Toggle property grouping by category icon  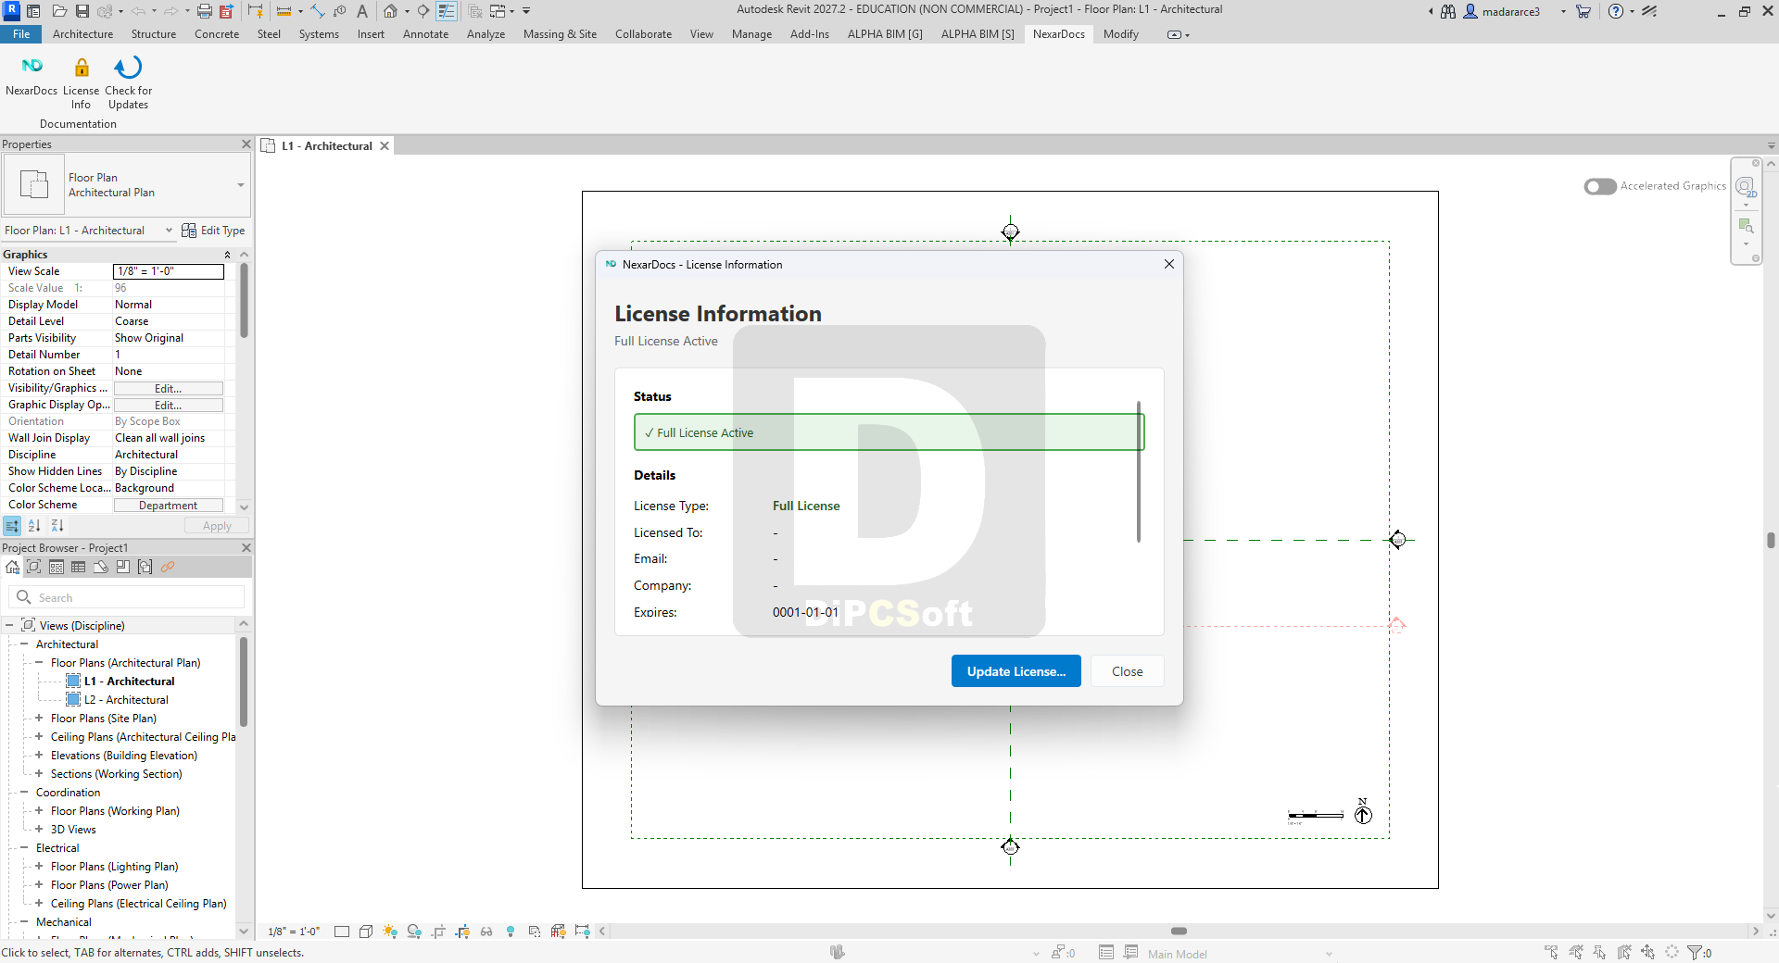12,526
